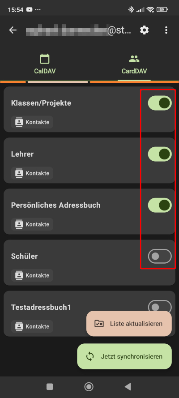179x398 pixels.
Task: Tap the CardDAV people icon
Action: click(134, 59)
